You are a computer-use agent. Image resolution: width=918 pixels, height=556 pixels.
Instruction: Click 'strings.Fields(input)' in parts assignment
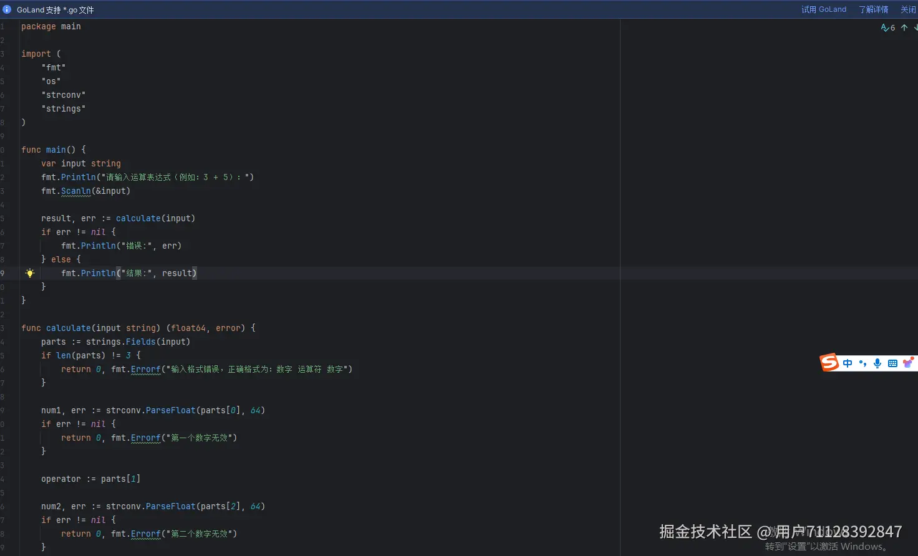(138, 342)
